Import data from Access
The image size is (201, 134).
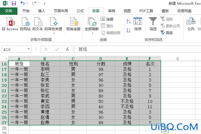[x=10, y=24]
